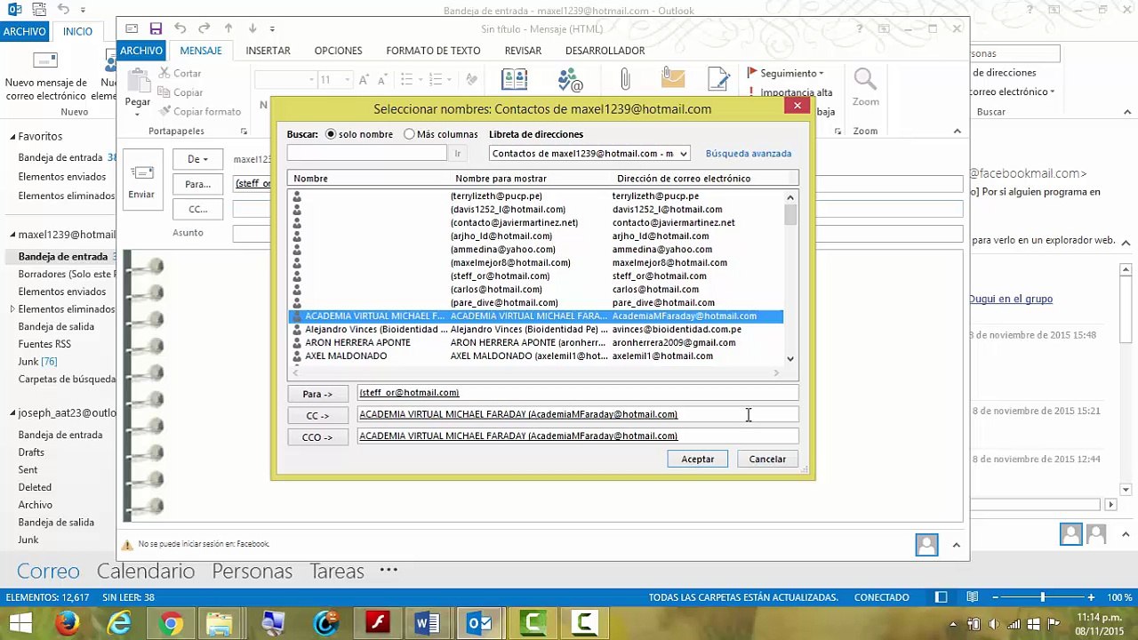Click the 'CC ->' button in dialog

coord(317,415)
